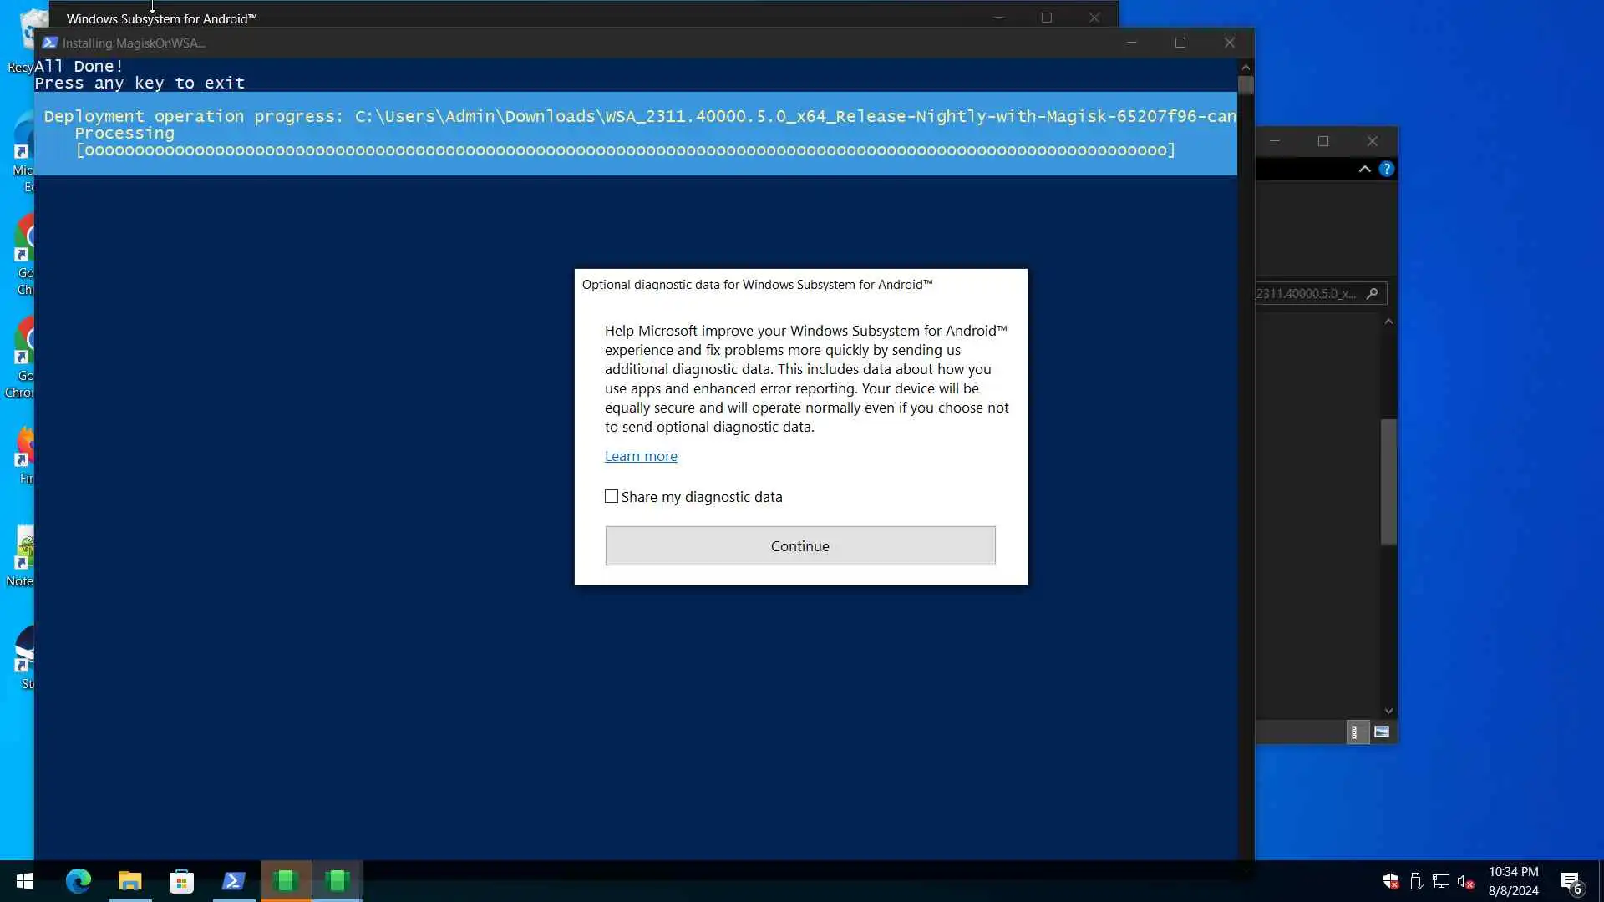Image resolution: width=1604 pixels, height=902 pixels.
Task: Collapse the File Explorer ribbon chevron
Action: pyautogui.click(x=1365, y=169)
